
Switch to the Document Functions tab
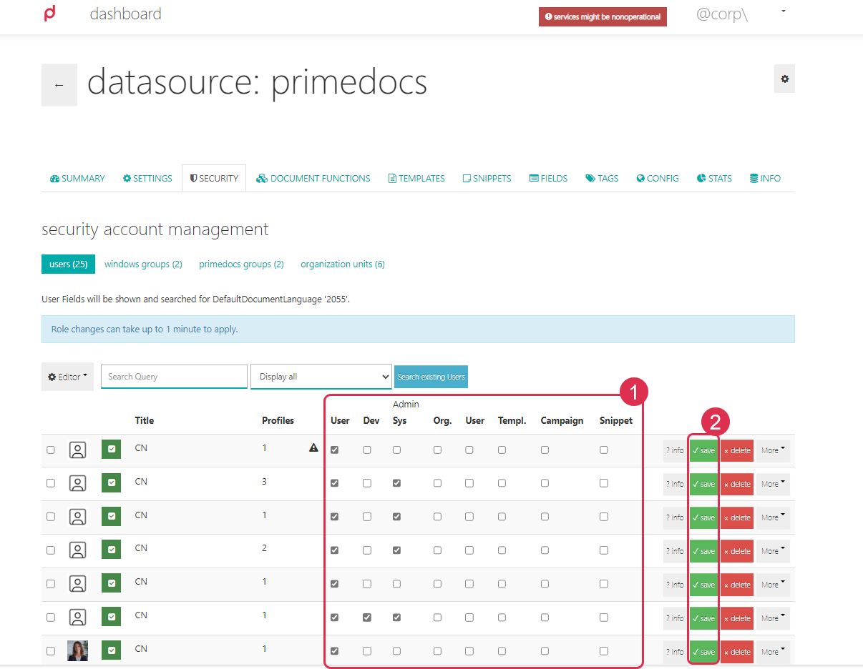coord(313,179)
